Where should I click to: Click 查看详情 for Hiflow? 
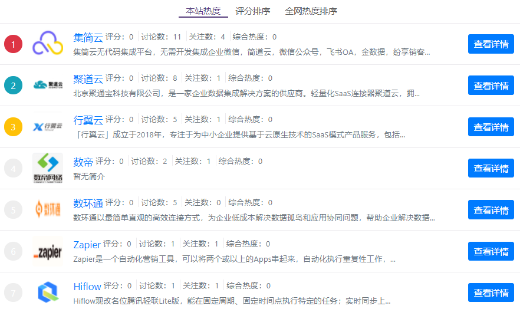click(x=491, y=292)
